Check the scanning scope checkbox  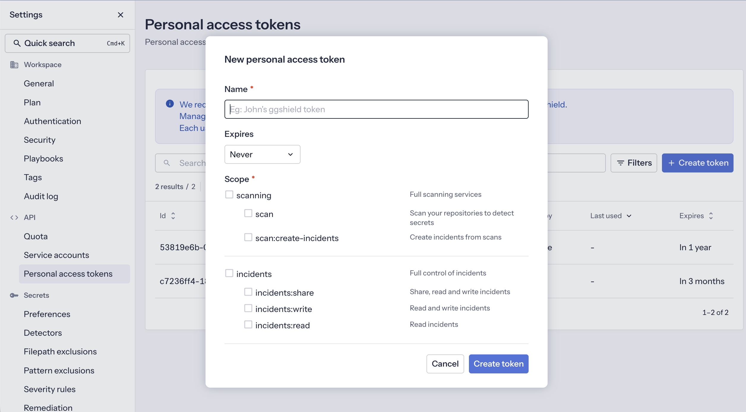[229, 195]
